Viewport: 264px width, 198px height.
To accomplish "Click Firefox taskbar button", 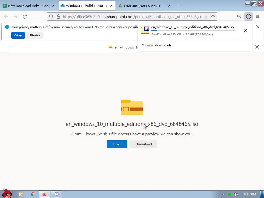I will click(x=44, y=194).
